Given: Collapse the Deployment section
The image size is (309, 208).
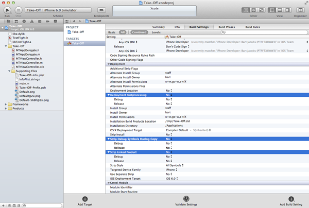Looking at the screenshot, I should tap(108, 64).
